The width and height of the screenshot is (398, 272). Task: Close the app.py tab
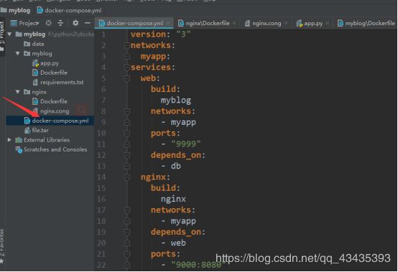pyautogui.click(x=328, y=23)
